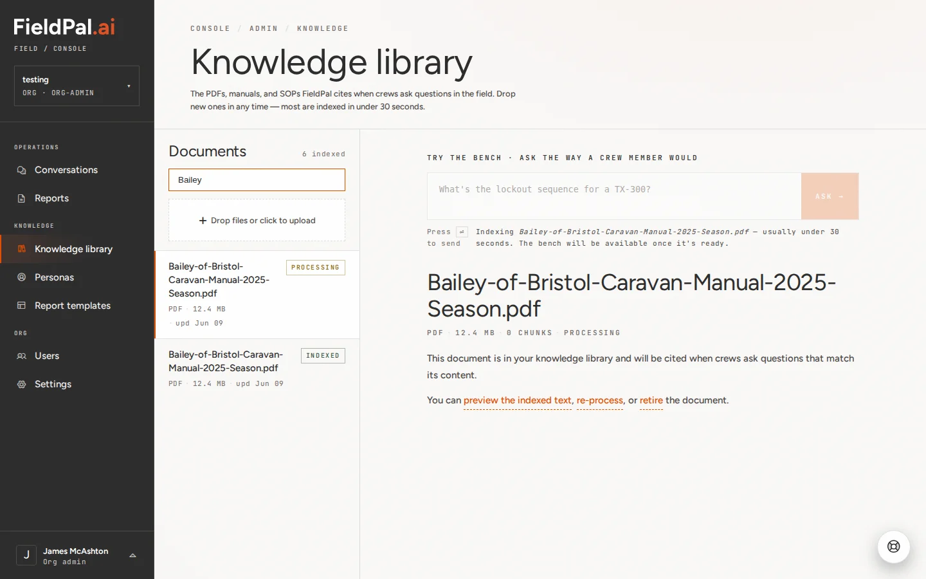Click the INDEXED status badge
Viewport: 926px width, 579px height.
click(323, 356)
